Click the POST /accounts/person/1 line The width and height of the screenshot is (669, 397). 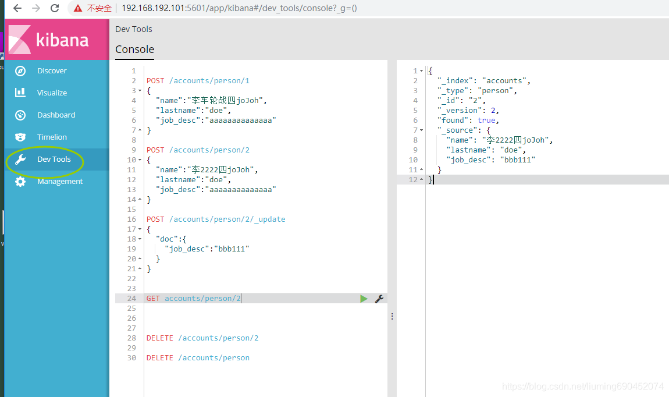[198, 81]
